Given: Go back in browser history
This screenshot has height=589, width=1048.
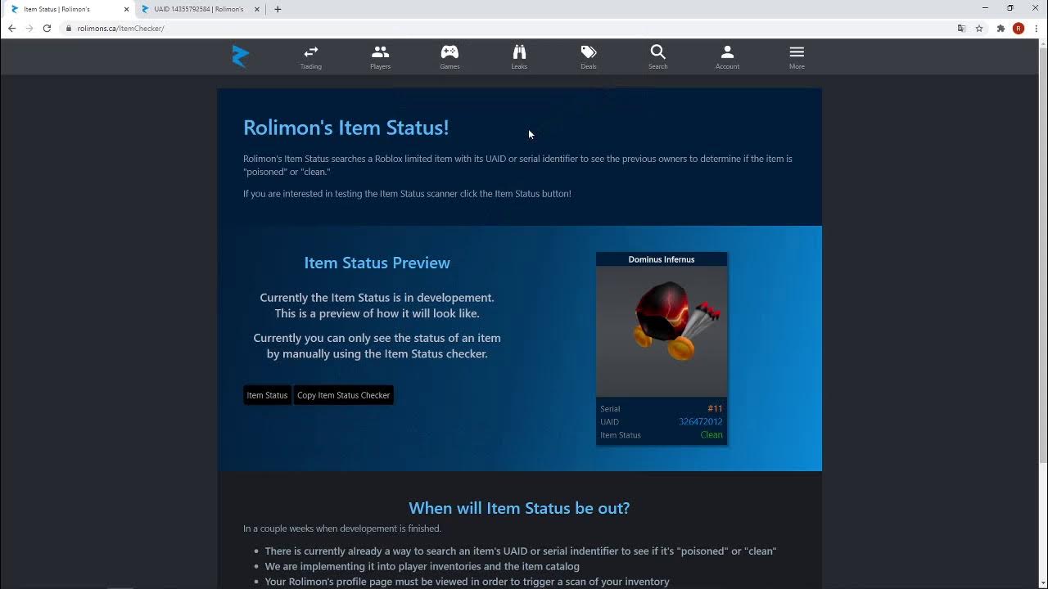Looking at the screenshot, I should point(11,28).
